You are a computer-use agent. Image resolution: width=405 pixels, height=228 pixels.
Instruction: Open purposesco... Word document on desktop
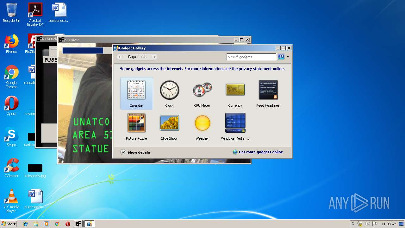click(35, 199)
